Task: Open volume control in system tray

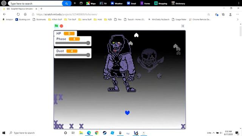Action: (221, 133)
